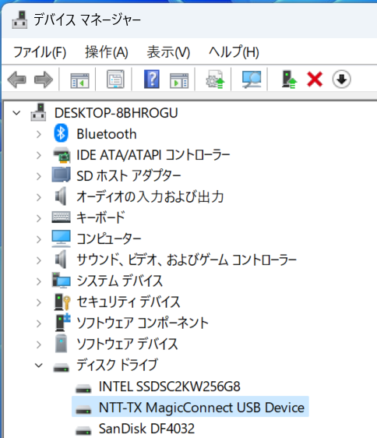This screenshot has width=377, height=438.
Task: Select SanDisk DF4032 disk drive
Action: (146, 429)
